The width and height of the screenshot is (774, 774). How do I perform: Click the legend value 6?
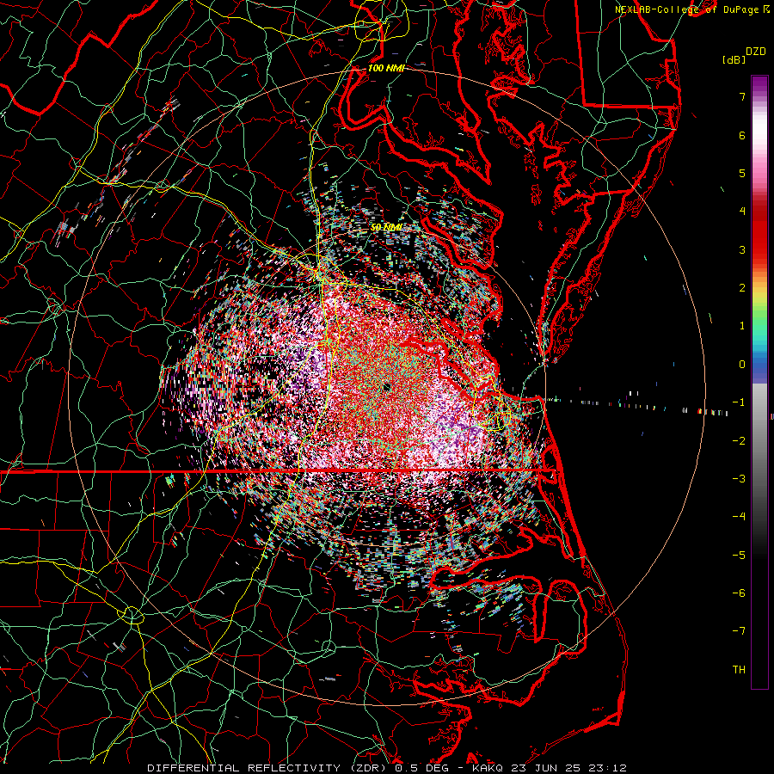742,135
